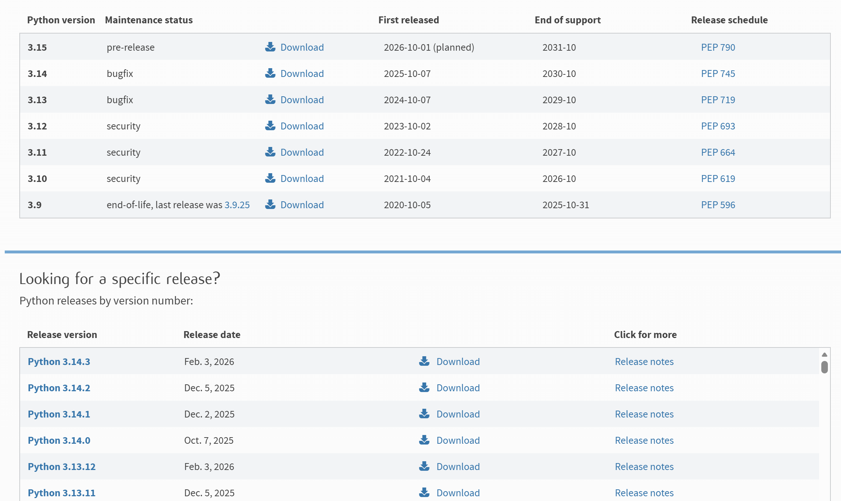Image resolution: width=841 pixels, height=501 pixels.
Task: Click download icon for end-of-life 3.9
Action: coord(270,205)
